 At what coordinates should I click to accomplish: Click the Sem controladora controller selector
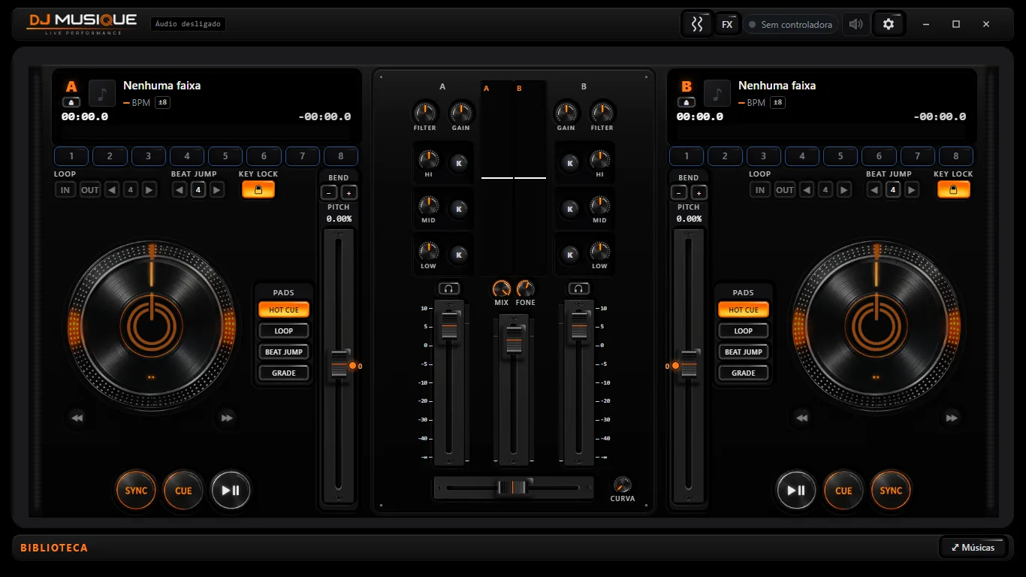pyautogui.click(x=790, y=24)
